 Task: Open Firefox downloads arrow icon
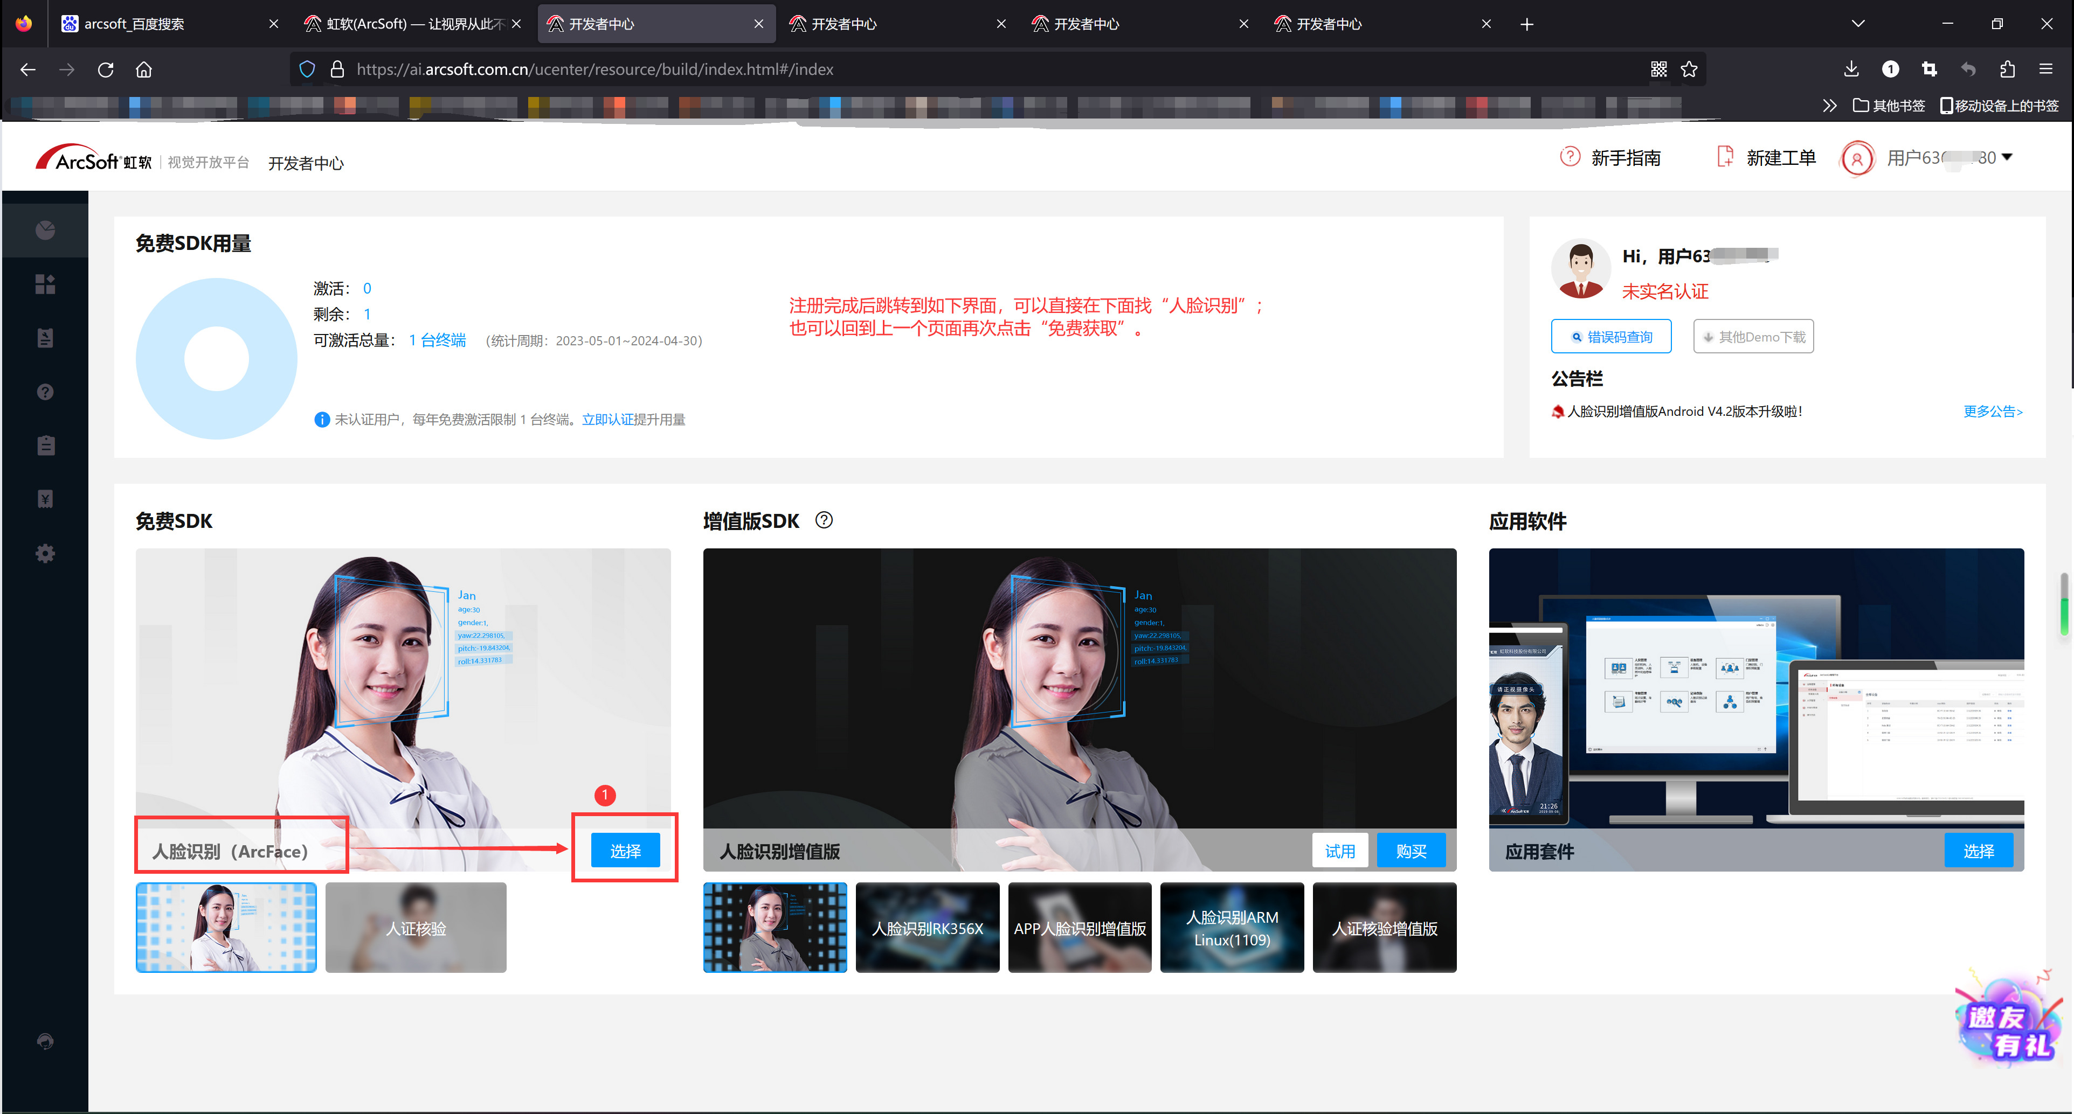pyautogui.click(x=1851, y=69)
